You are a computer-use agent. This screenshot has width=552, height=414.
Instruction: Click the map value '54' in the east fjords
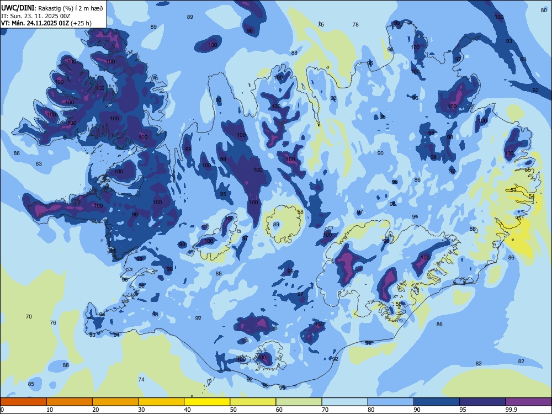(x=532, y=196)
